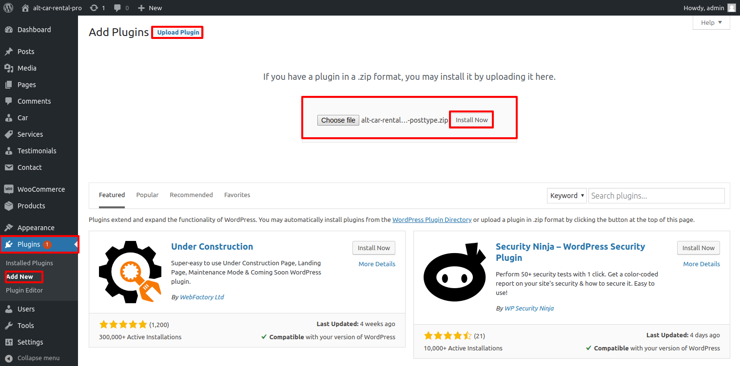
Task: Click the Tools wrench icon
Action: click(9, 326)
